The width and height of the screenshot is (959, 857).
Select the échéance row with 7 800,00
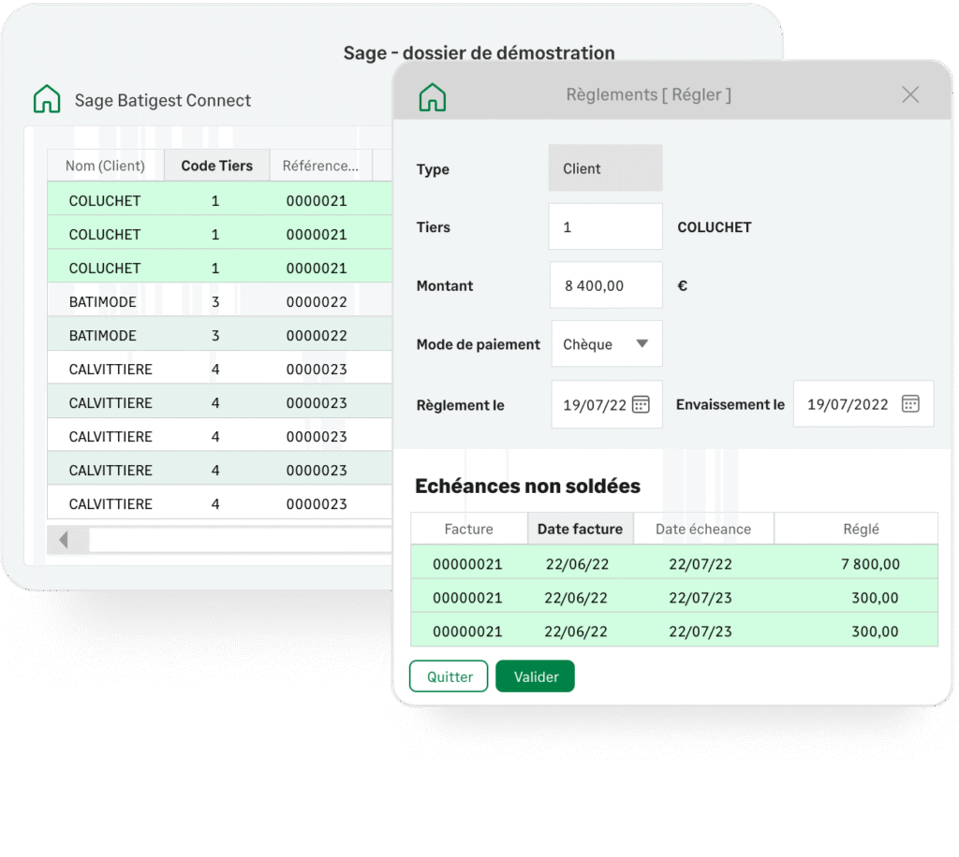pyautogui.click(x=673, y=564)
